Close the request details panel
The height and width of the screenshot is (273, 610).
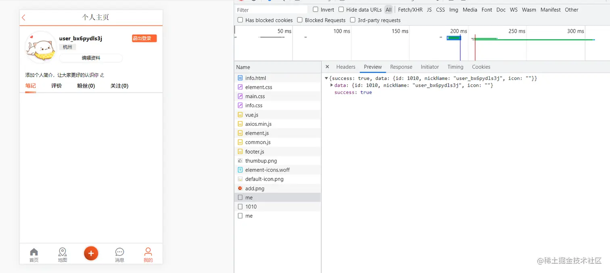pyautogui.click(x=327, y=67)
